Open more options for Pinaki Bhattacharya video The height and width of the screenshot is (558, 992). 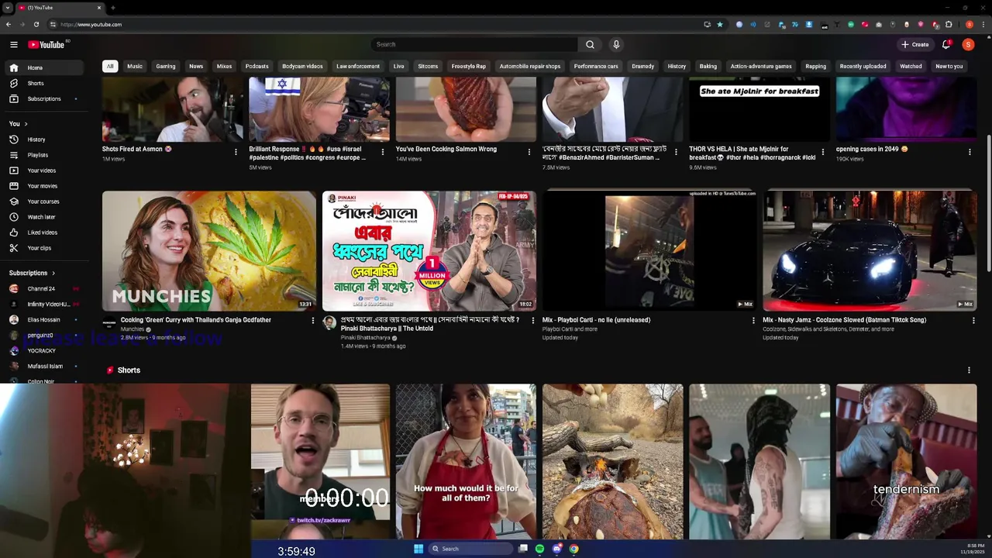[x=532, y=320]
